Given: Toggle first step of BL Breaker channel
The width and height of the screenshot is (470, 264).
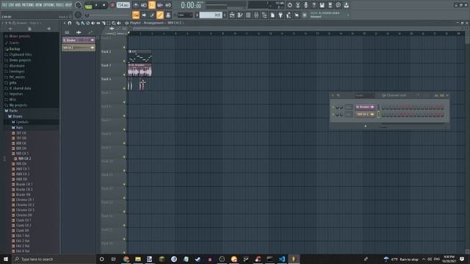Looking at the screenshot, I should coord(383,107).
